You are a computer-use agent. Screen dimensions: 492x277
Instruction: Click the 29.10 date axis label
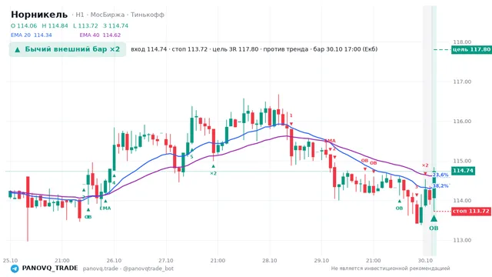[321, 261]
